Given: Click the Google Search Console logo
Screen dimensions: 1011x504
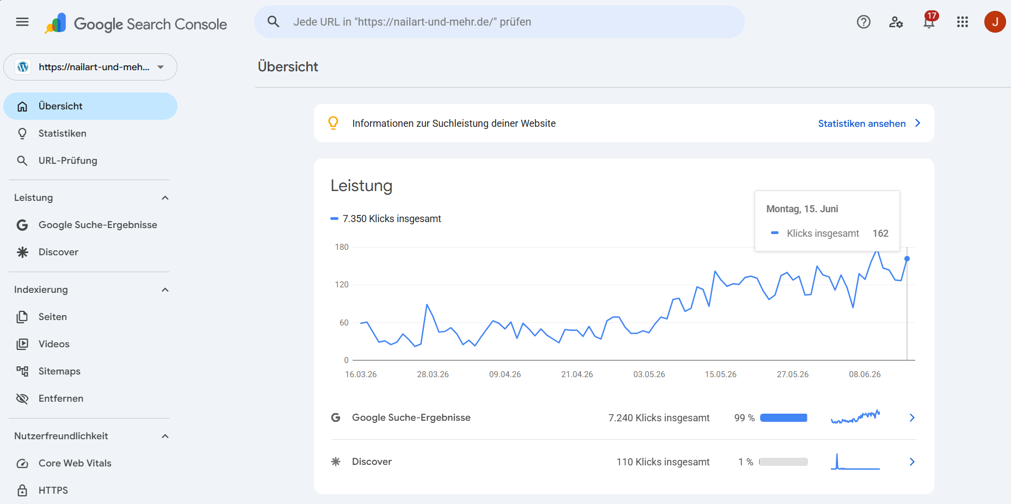Looking at the screenshot, I should (135, 23).
